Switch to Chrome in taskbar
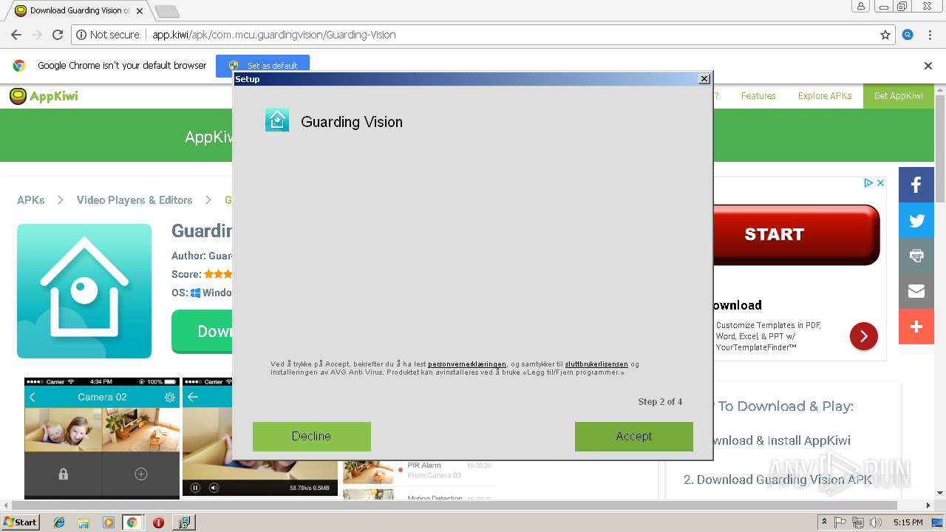The image size is (946, 532). [132, 522]
